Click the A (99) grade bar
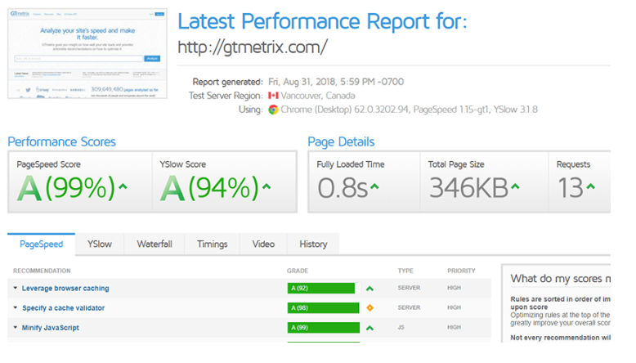636x363 pixels. pos(323,327)
